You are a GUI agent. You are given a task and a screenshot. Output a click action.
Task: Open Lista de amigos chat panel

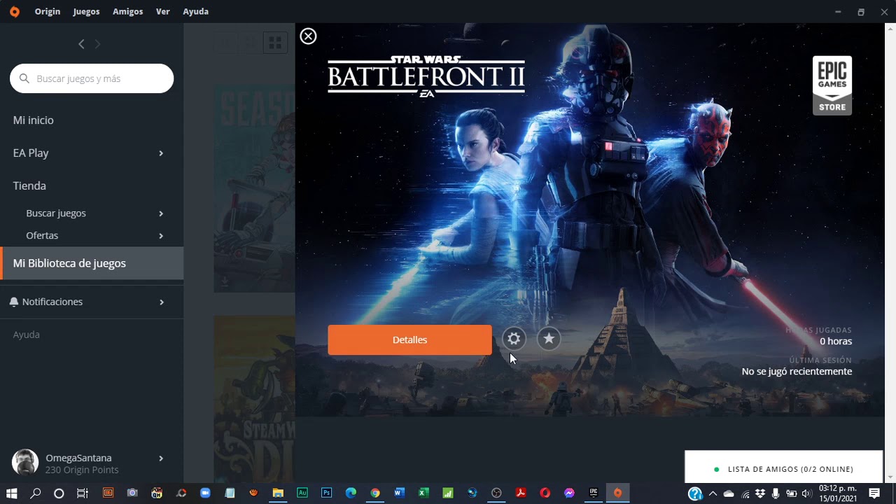tap(783, 469)
